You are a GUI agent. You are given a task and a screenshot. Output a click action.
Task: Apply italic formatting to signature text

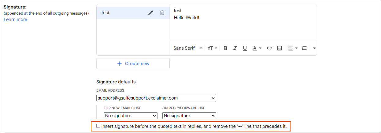(x=235, y=48)
